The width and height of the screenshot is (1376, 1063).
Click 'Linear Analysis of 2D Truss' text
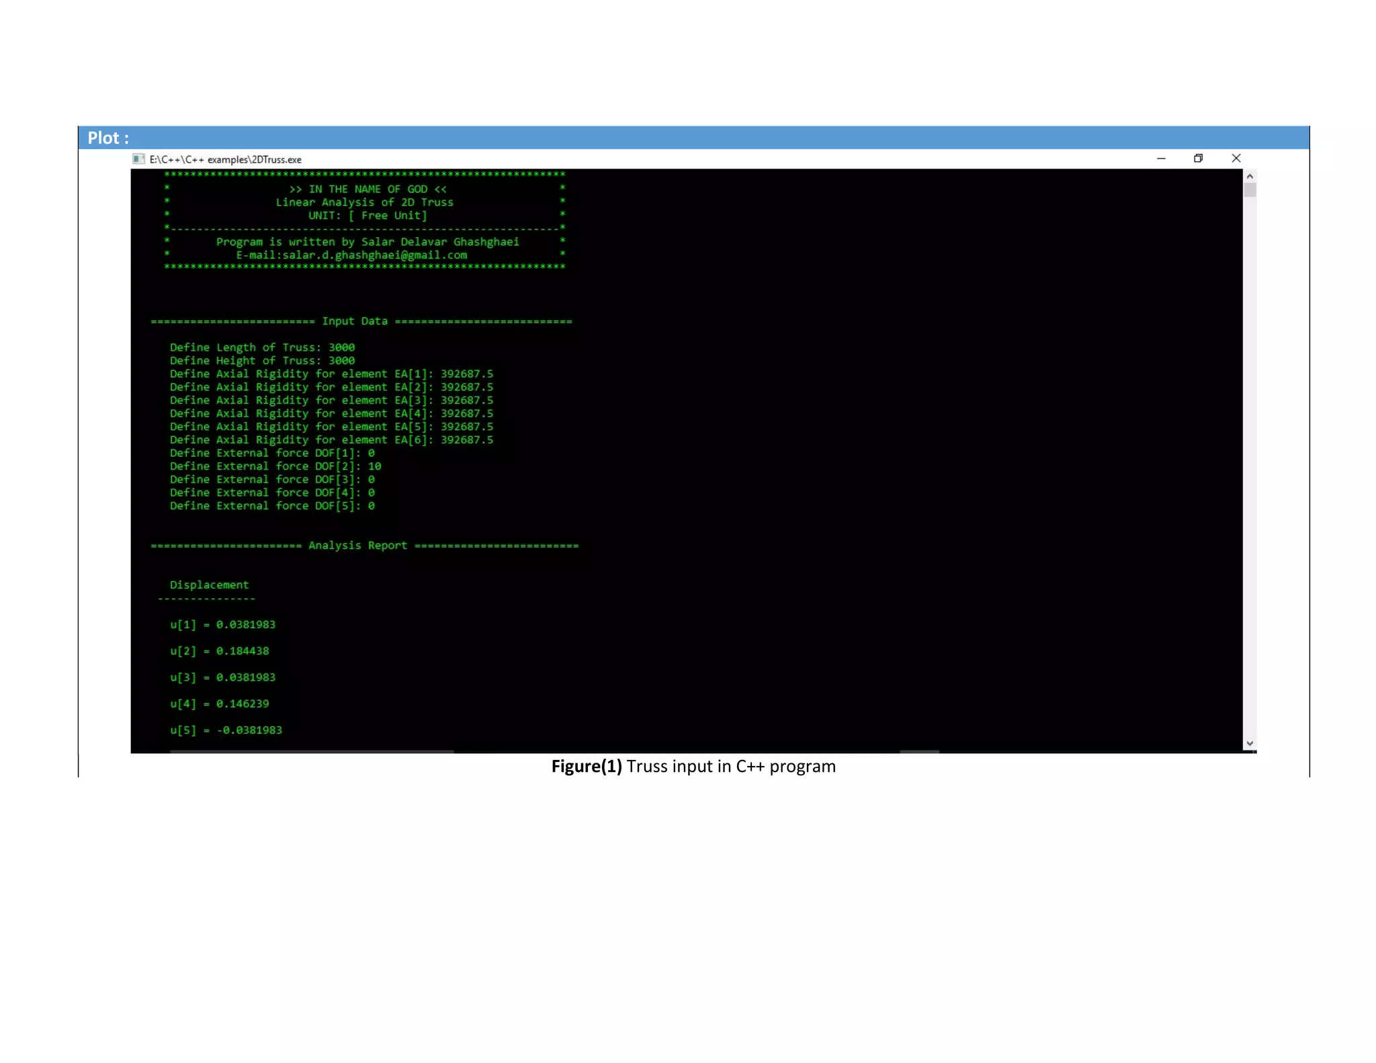tap(364, 202)
